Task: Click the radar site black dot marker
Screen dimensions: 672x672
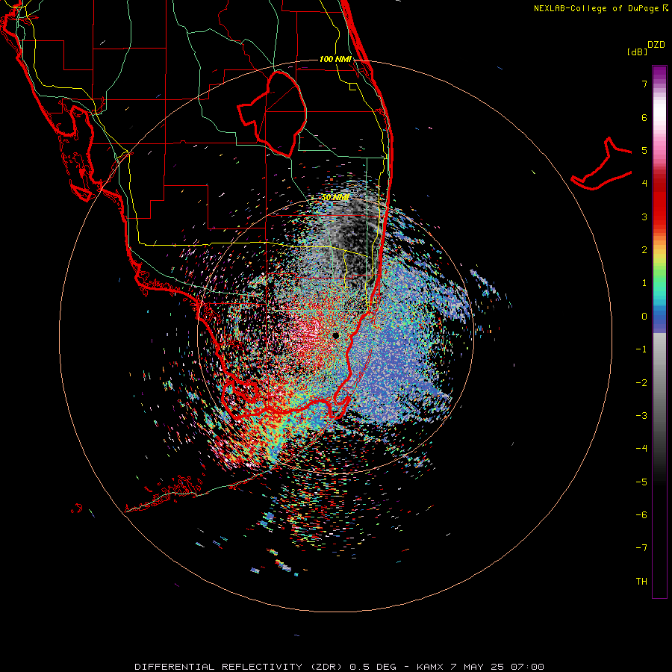Action: [x=335, y=335]
